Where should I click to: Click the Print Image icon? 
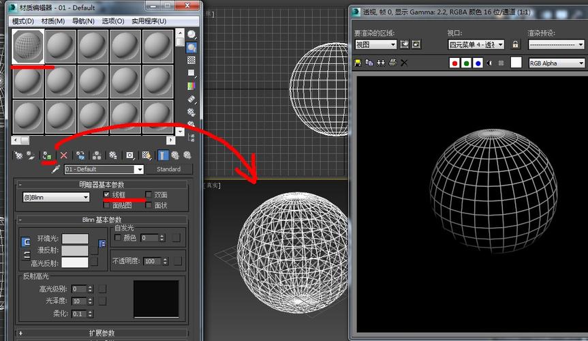coord(392,63)
